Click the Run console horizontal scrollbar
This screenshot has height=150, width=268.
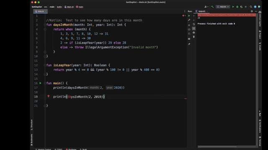click(217, 146)
